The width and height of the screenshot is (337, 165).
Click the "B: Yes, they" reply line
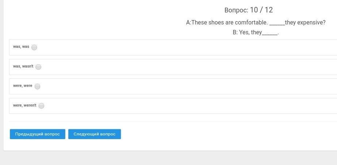tap(247, 32)
